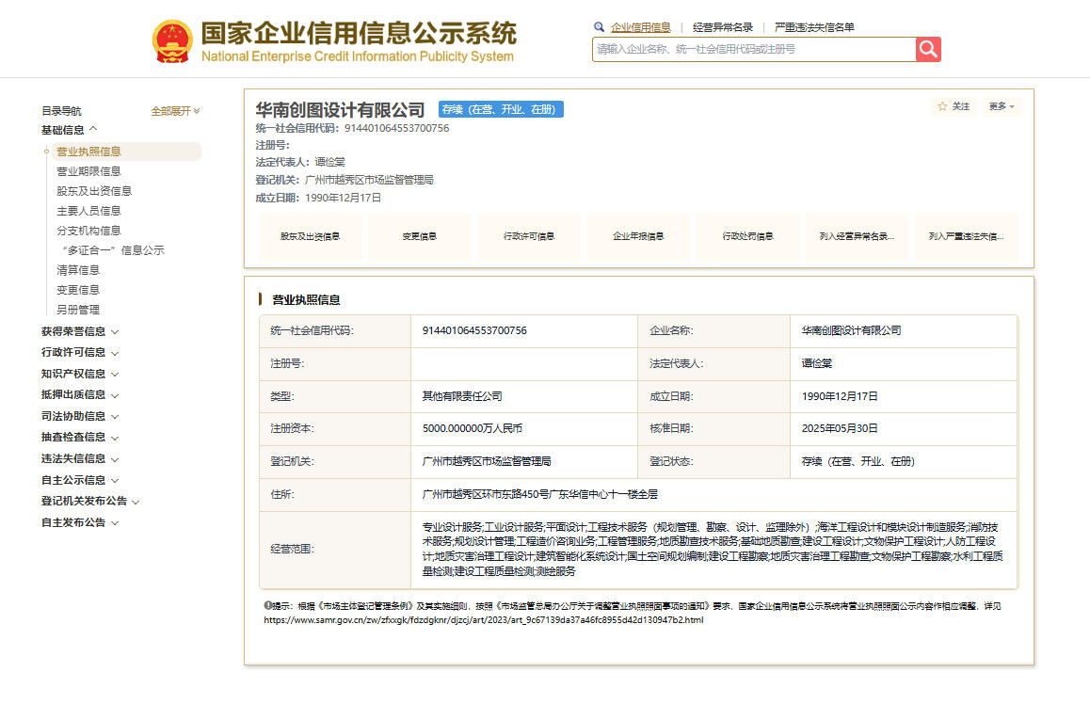This screenshot has width=1090, height=704.
Task: Select the 经营异常名录 search tab
Action: pos(722,27)
